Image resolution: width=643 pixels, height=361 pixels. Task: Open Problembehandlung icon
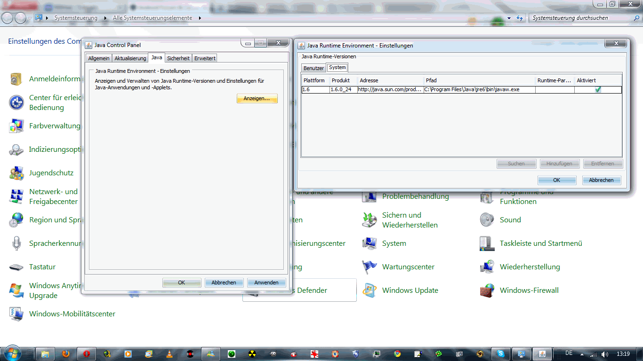click(x=370, y=197)
